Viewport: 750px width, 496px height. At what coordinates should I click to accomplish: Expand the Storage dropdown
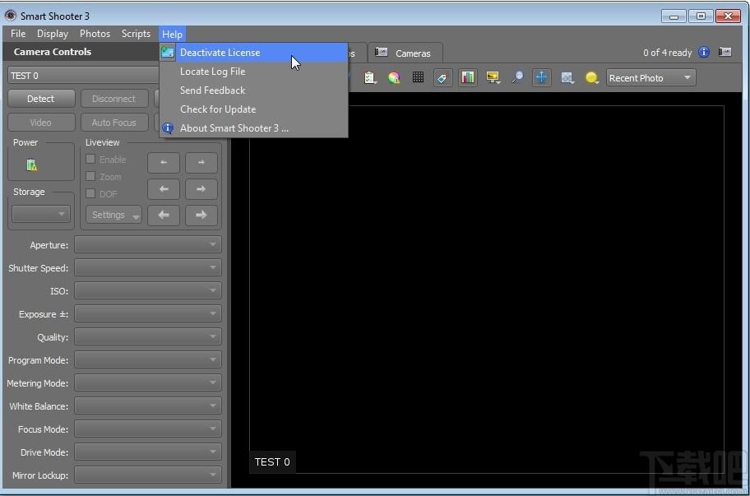pos(41,214)
